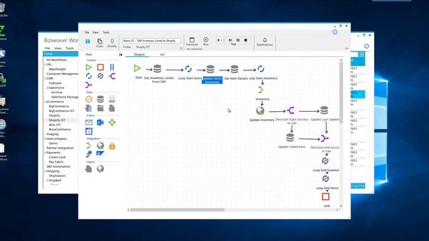
Task: Select the End node on the canvas
Action: point(326,196)
